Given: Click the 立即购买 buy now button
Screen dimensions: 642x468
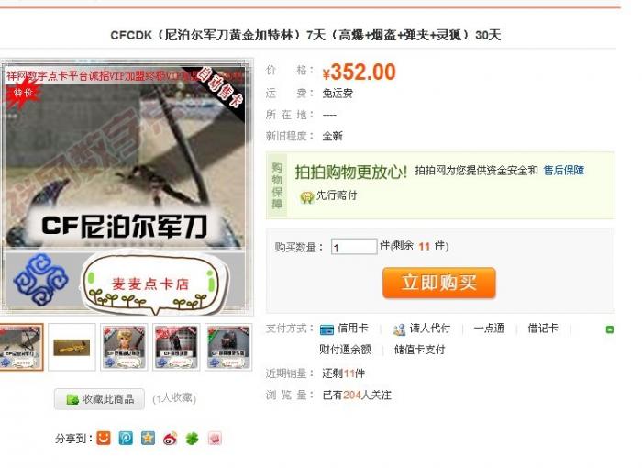Looking at the screenshot, I should click(x=439, y=283).
